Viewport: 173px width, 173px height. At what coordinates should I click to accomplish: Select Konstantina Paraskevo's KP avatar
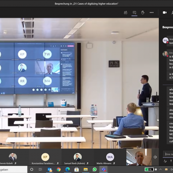[x=45, y=157]
